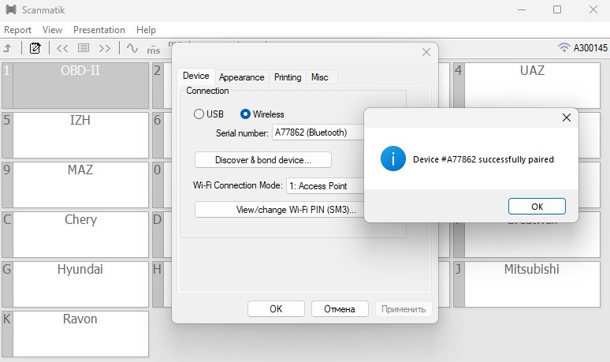Click OK in the paired device message
Image resolution: width=610 pixels, height=362 pixels.
coord(537,206)
